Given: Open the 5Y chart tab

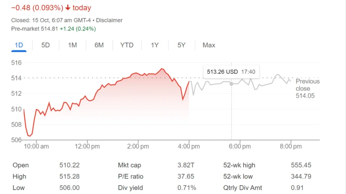Looking at the screenshot, I should [181, 45].
